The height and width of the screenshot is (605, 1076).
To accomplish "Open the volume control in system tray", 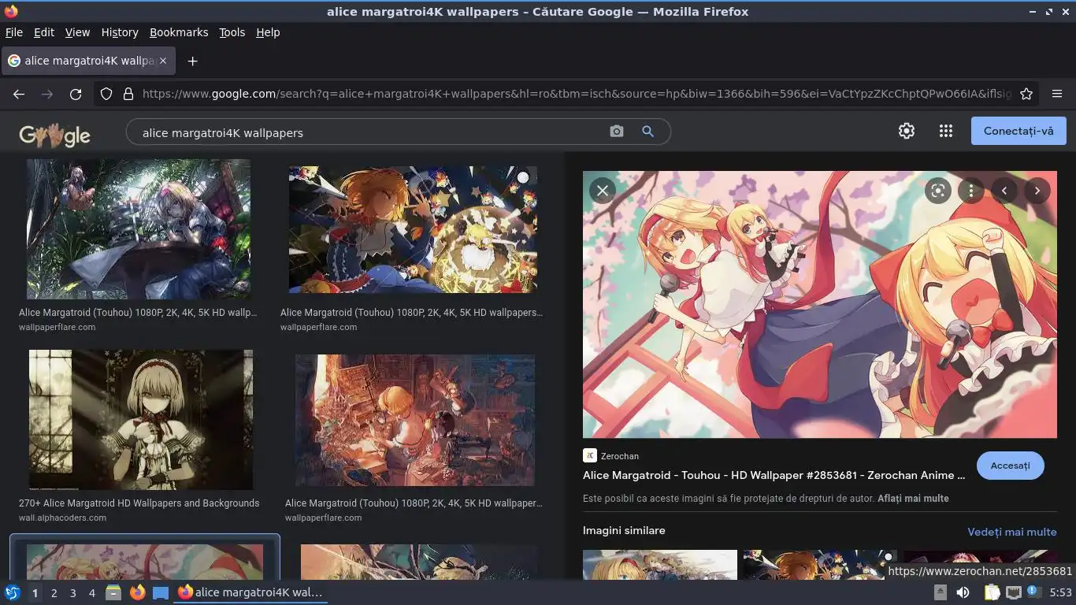I will pos(963,592).
